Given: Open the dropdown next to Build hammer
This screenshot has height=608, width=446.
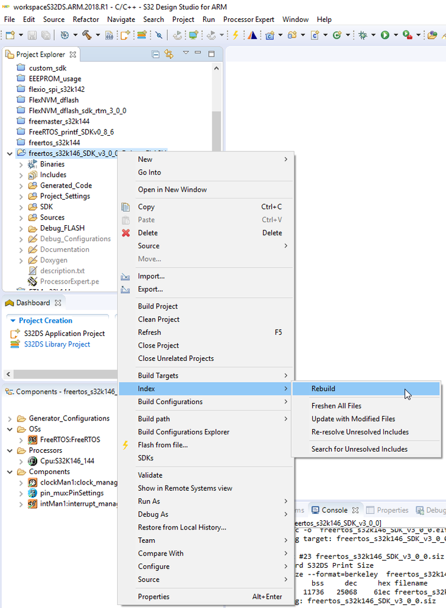Looking at the screenshot, I should (97, 35).
